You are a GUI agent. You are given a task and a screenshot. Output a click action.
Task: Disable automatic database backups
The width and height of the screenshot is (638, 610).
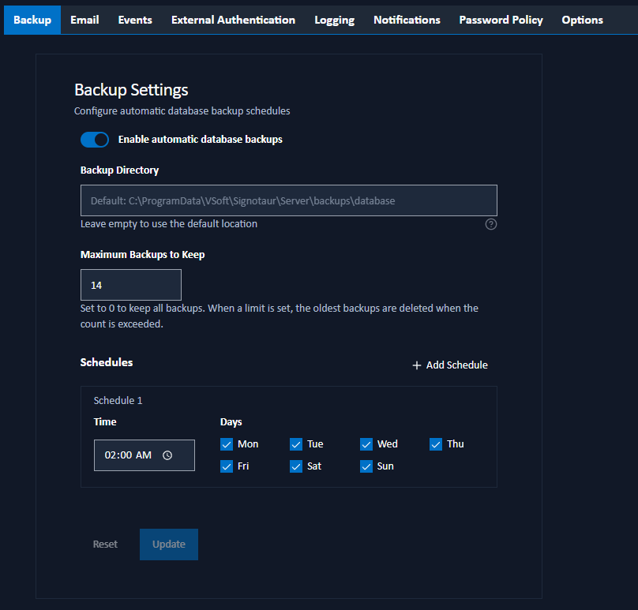coord(94,140)
